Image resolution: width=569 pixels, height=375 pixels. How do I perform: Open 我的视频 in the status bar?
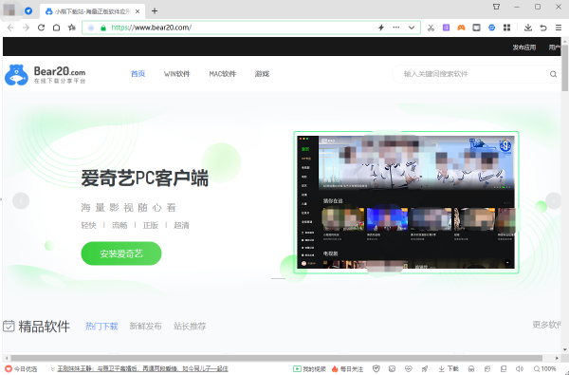point(310,368)
